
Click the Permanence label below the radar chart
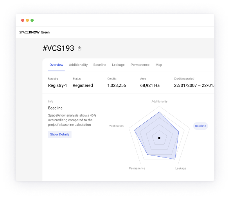click(x=137, y=168)
